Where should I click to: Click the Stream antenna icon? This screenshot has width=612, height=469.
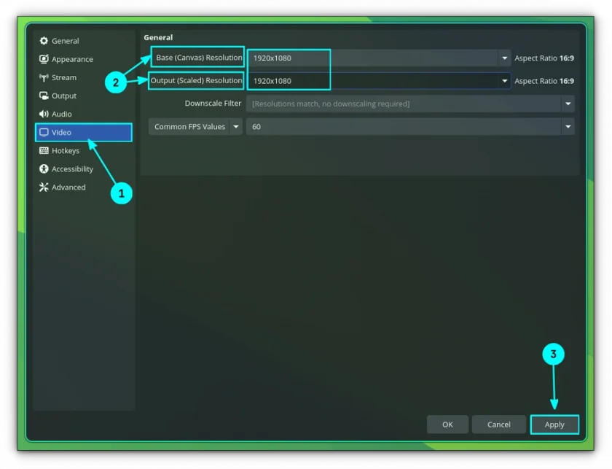44,77
